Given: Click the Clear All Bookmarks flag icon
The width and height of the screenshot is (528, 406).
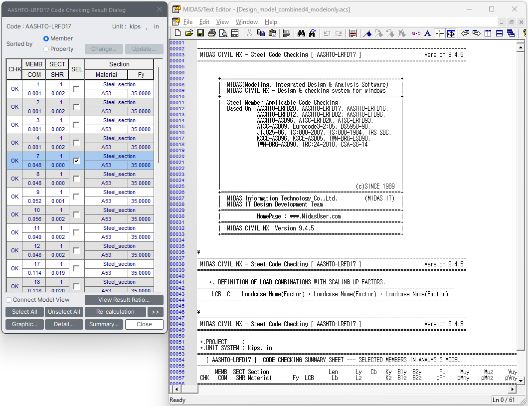Looking at the screenshot, I should tap(402, 33).
